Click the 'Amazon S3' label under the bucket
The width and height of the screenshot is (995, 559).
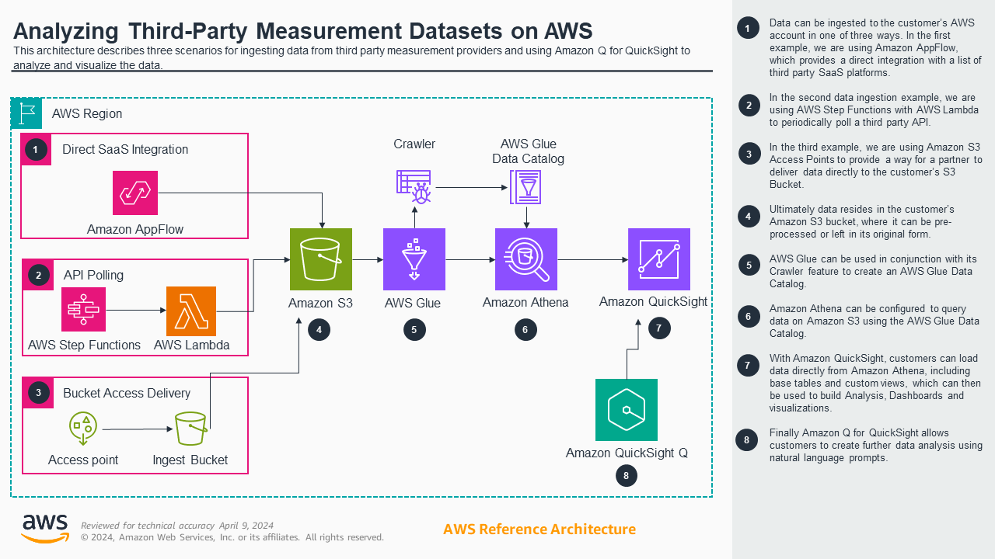point(320,303)
